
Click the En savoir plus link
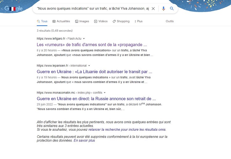[x=84, y=141]
